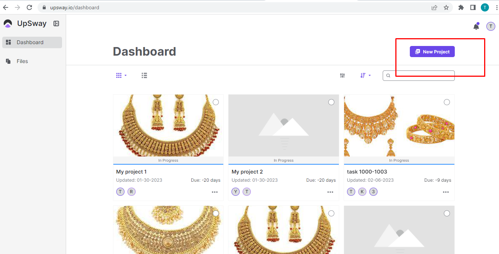Select the My project 1 card checkbox
The height and width of the screenshot is (254, 499).
pos(216,102)
